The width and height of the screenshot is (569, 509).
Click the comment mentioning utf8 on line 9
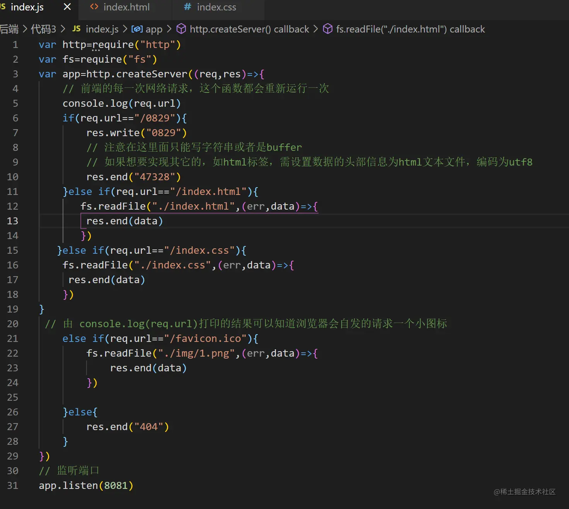[309, 162]
